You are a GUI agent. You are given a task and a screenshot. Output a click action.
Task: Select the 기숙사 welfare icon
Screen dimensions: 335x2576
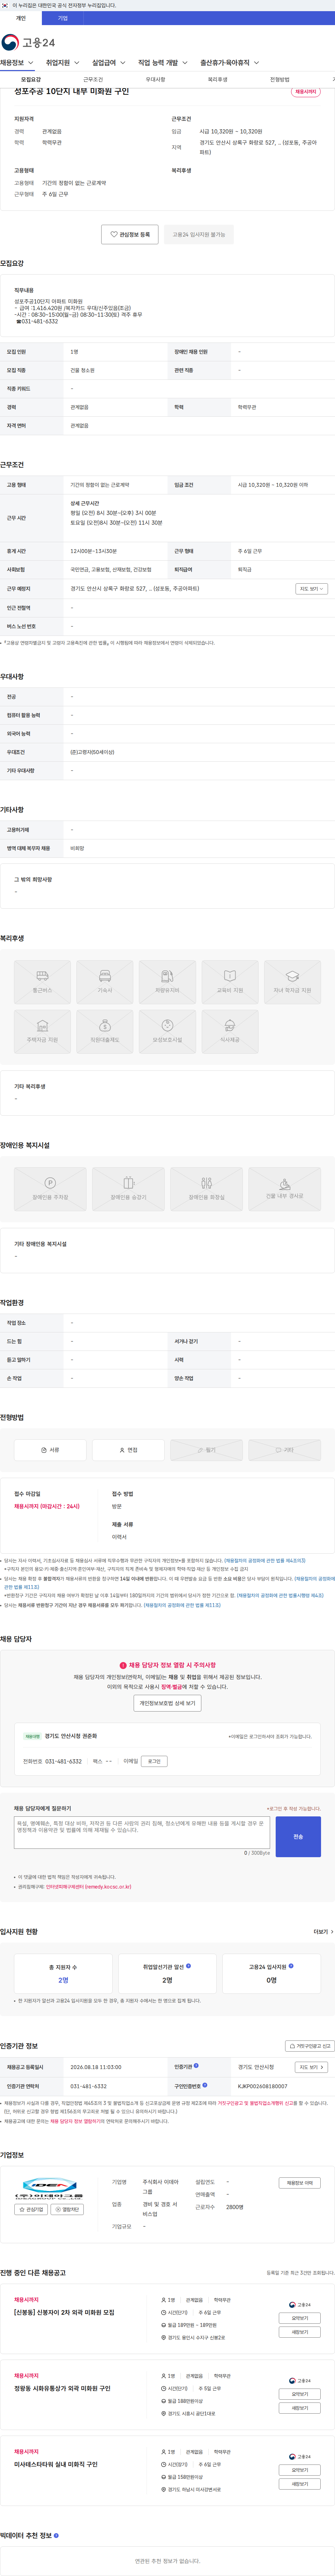coord(105,982)
